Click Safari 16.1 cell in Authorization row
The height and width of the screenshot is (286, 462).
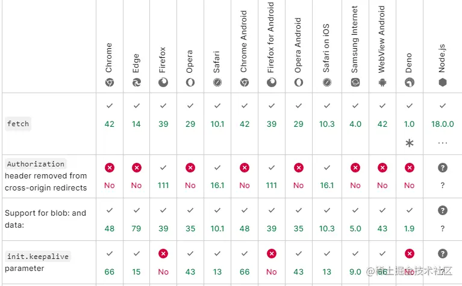tap(217, 177)
